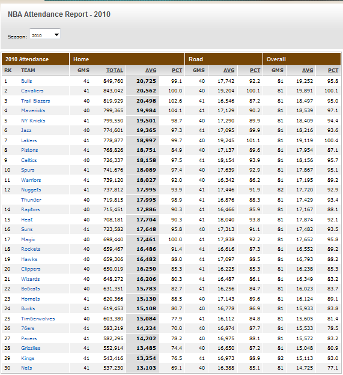This screenshot has width=343, height=375.
Task: Open the Grizzlies team link
Action: pos(31,348)
